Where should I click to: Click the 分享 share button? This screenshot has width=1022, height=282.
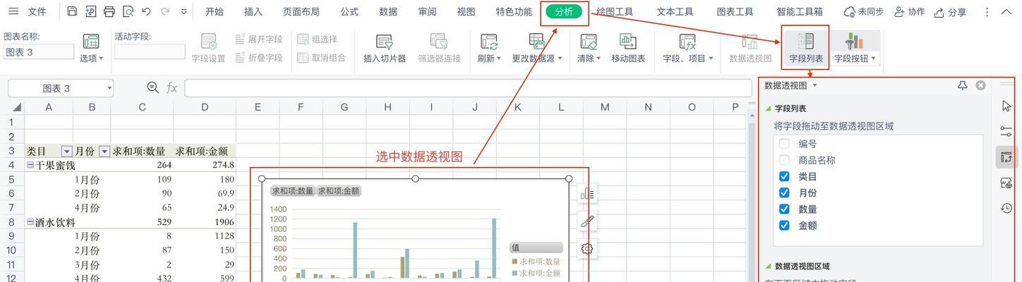tap(950, 12)
